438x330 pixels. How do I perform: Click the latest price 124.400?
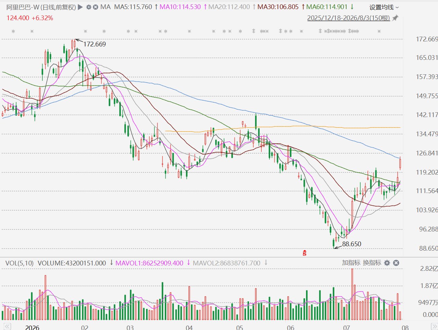[x=18, y=18]
